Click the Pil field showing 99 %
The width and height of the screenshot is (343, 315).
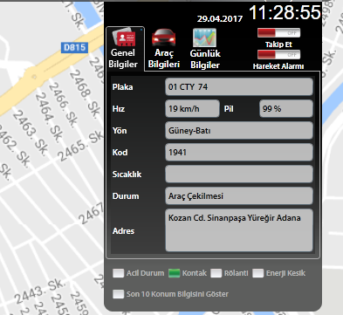pyautogui.click(x=286, y=109)
